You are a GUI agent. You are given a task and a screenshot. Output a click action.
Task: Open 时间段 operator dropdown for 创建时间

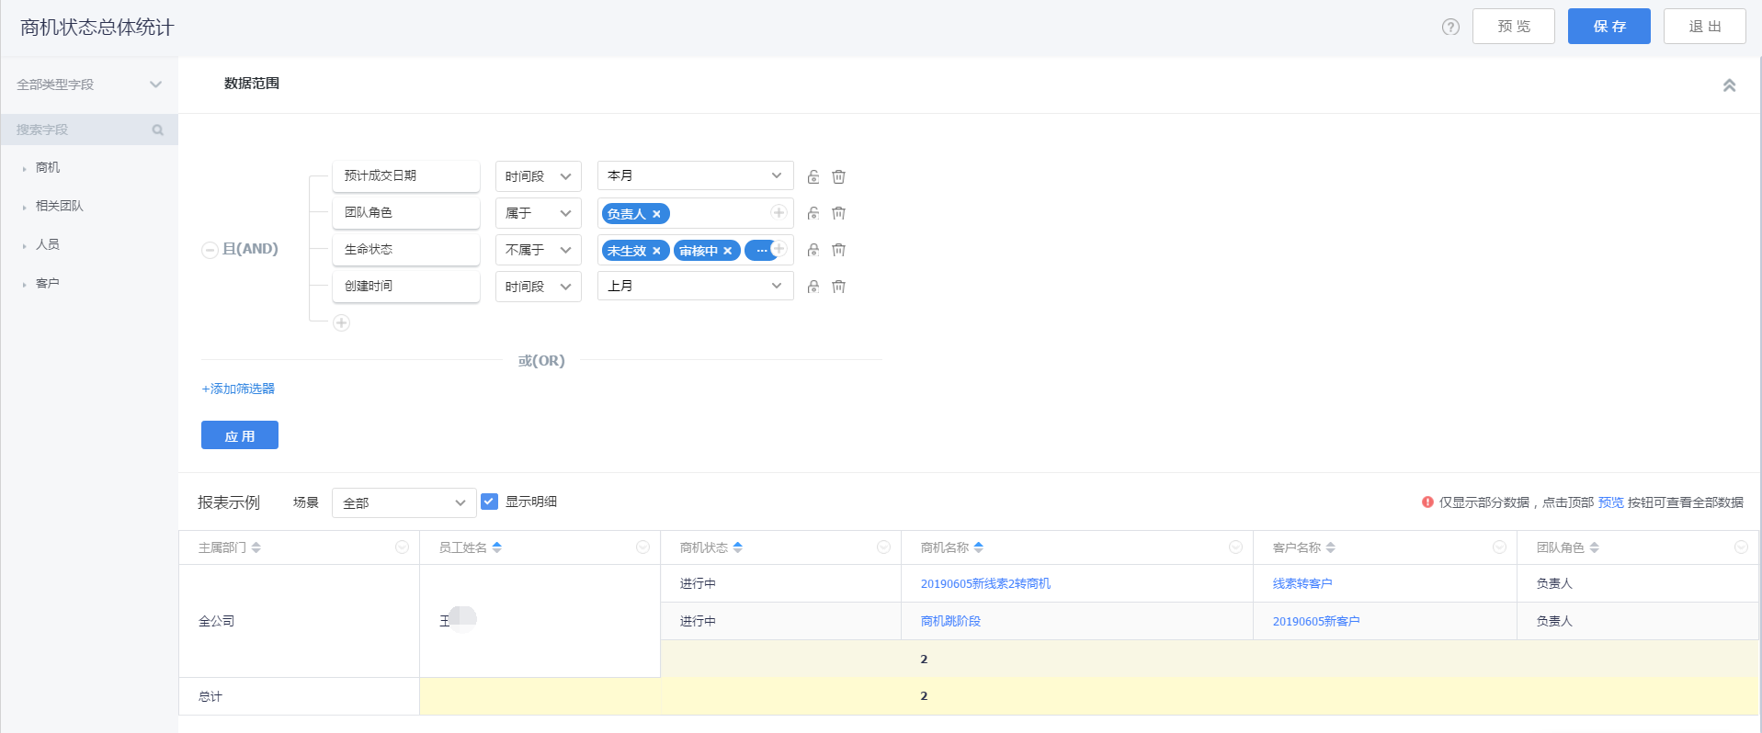click(x=538, y=286)
